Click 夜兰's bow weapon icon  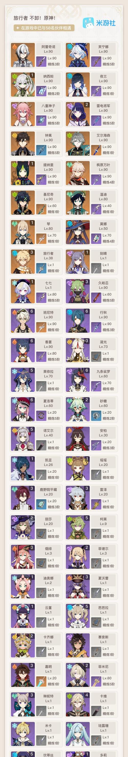pos(96,91)
